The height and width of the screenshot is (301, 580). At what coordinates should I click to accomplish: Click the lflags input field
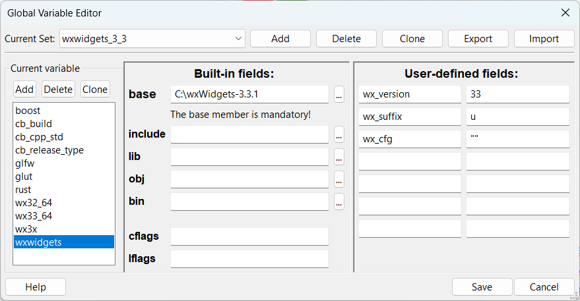click(x=249, y=259)
